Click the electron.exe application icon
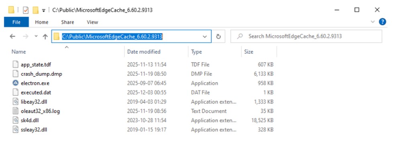Screen dimensions: 395x162 click(16, 83)
